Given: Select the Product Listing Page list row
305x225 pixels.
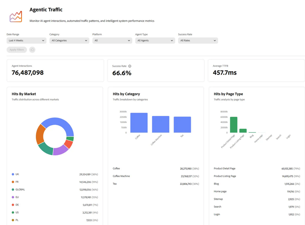Looking at the screenshot, I should click(x=257, y=176).
